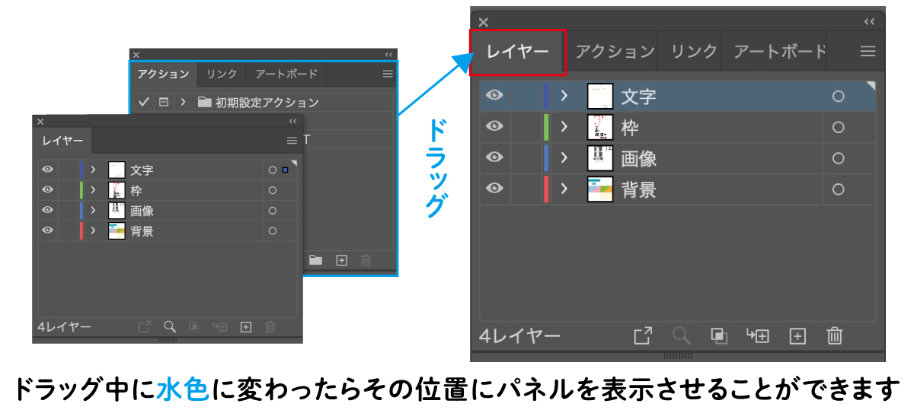Click the magnifier icon in small Layers panel
Viewport: 914px width, 410px height.
(x=170, y=326)
